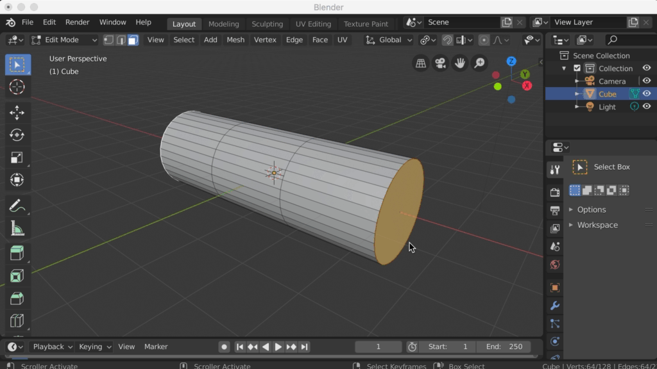
Task: Uncheck the Collection exclude checkbox
Action: [x=577, y=69]
